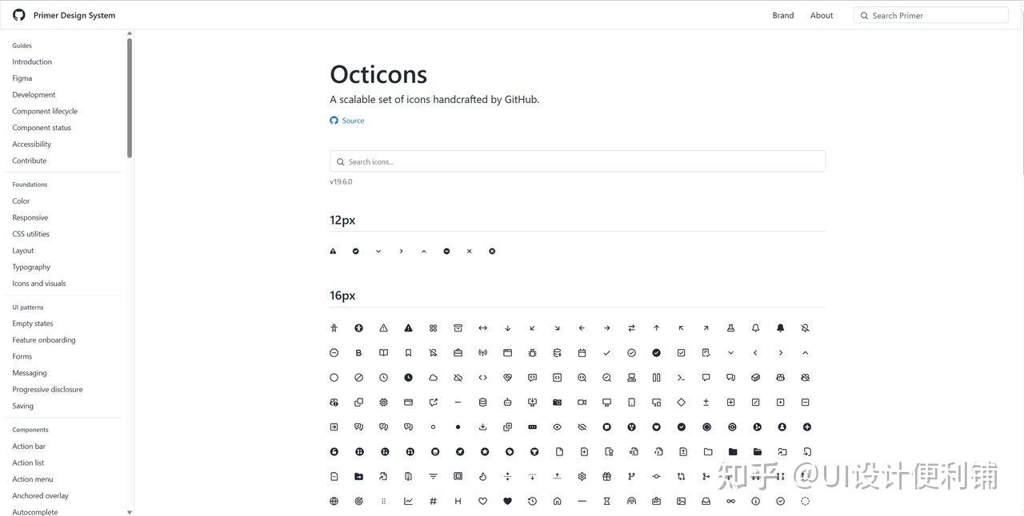The image size is (1024, 516).
Task: Go to Progressive disclosure pattern
Action: 47,390
